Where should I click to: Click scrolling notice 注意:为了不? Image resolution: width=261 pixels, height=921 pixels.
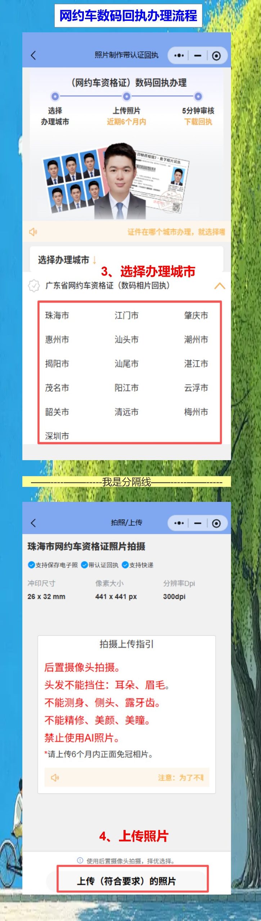(x=181, y=778)
